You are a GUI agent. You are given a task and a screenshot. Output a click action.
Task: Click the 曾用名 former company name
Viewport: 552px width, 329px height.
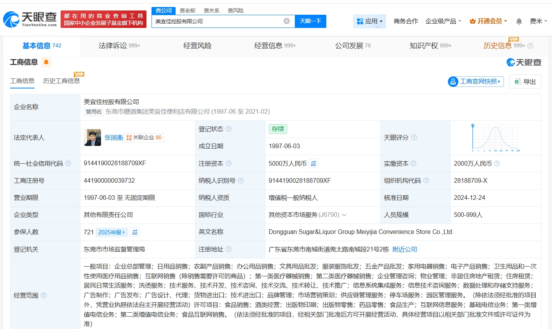pyautogui.click(x=188, y=112)
